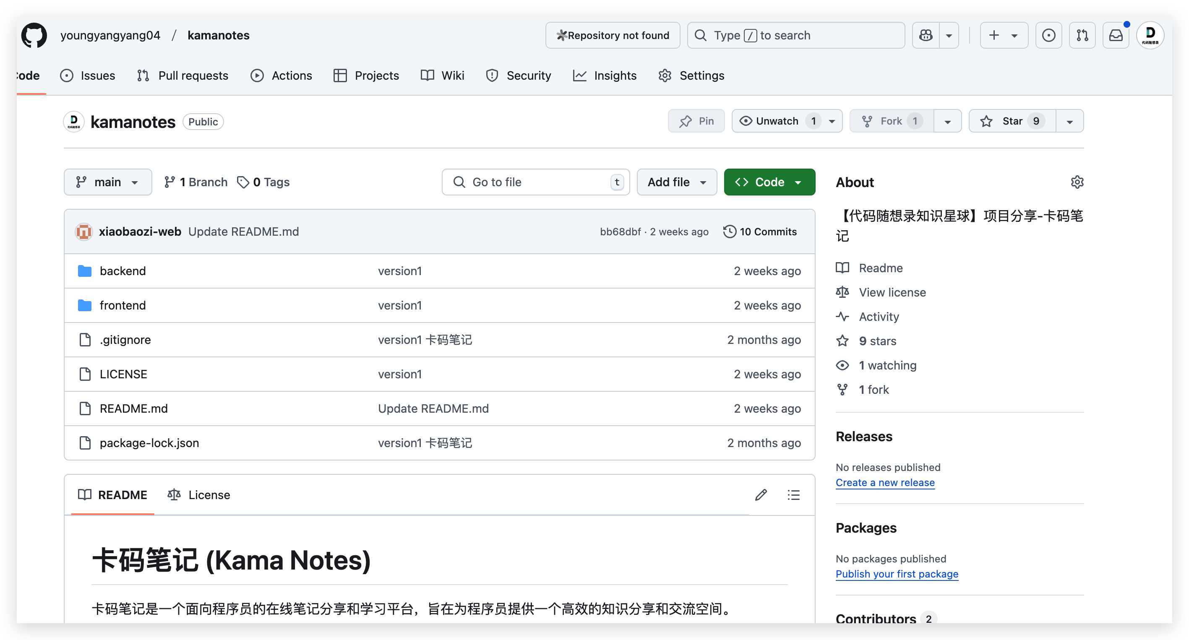1189x640 pixels.
Task: Pin the kamanotes repository
Action: 696,121
